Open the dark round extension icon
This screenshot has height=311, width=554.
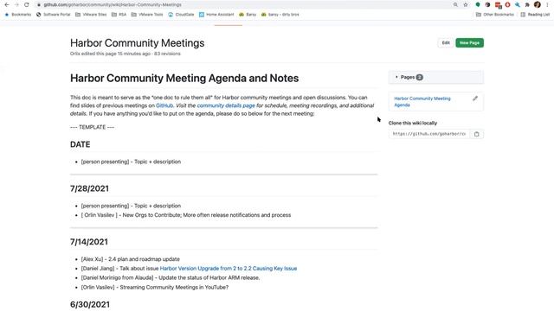point(487,4)
